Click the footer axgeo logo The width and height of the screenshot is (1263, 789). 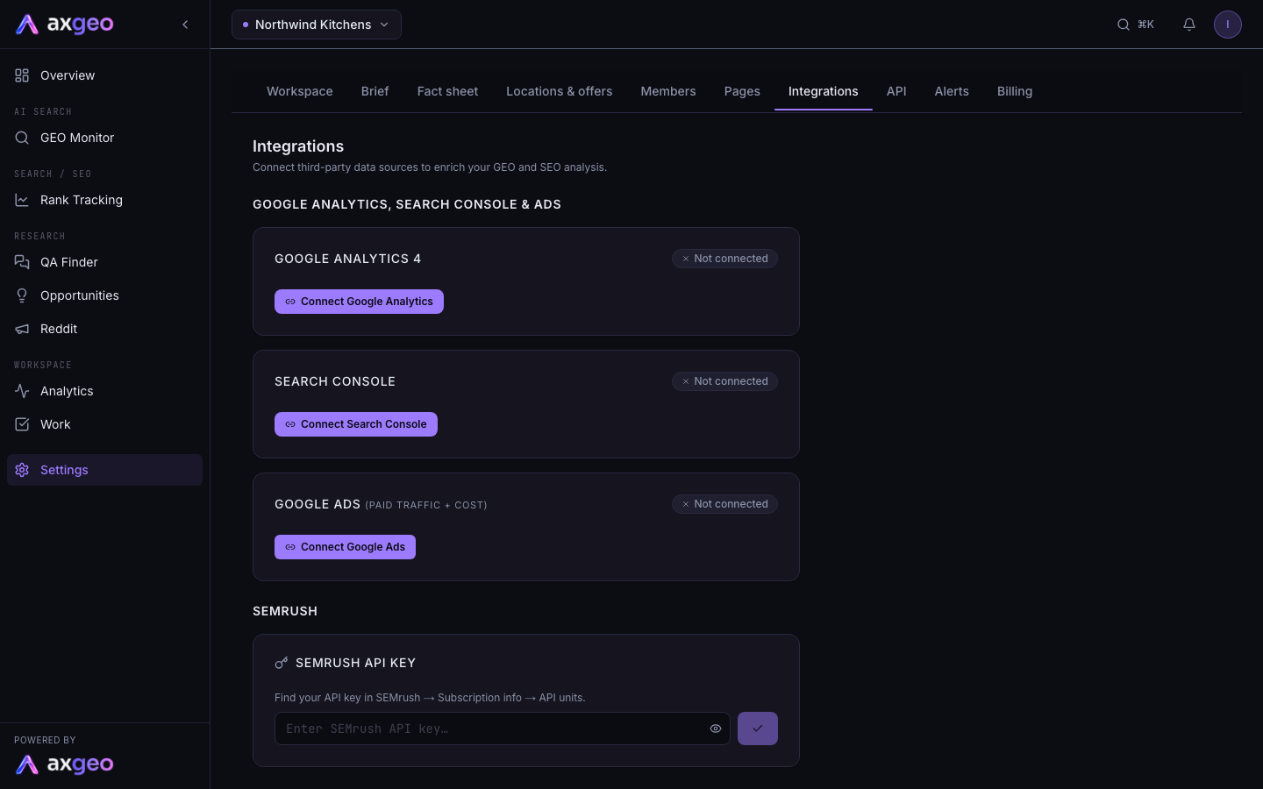coord(65,764)
